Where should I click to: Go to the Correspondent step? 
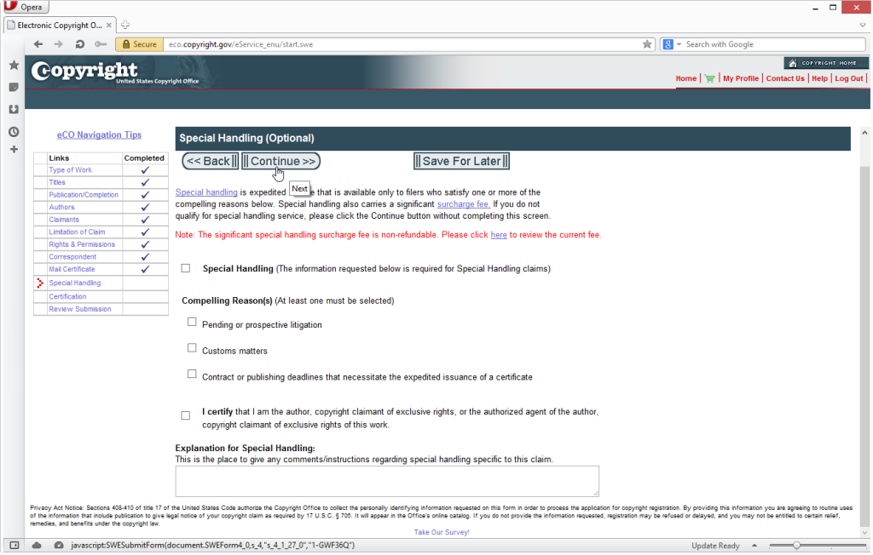[x=72, y=257]
